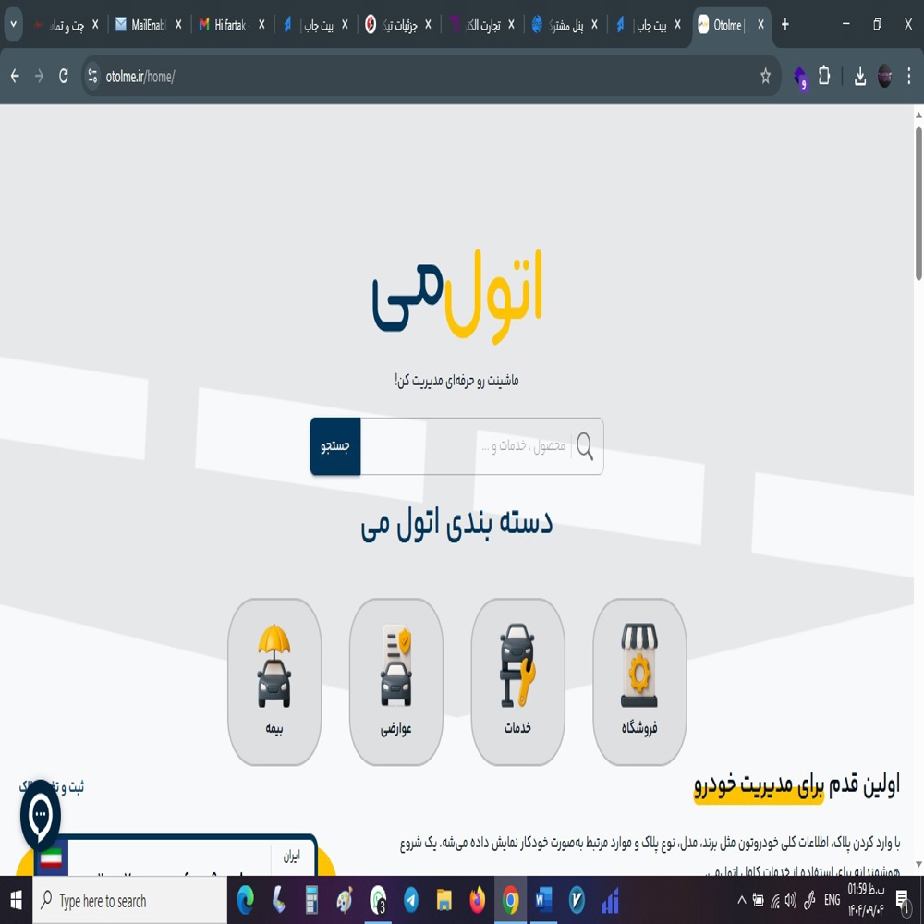Click the page vertical scrollbar thumb
Screen dimensions: 924x924
[918, 203]
